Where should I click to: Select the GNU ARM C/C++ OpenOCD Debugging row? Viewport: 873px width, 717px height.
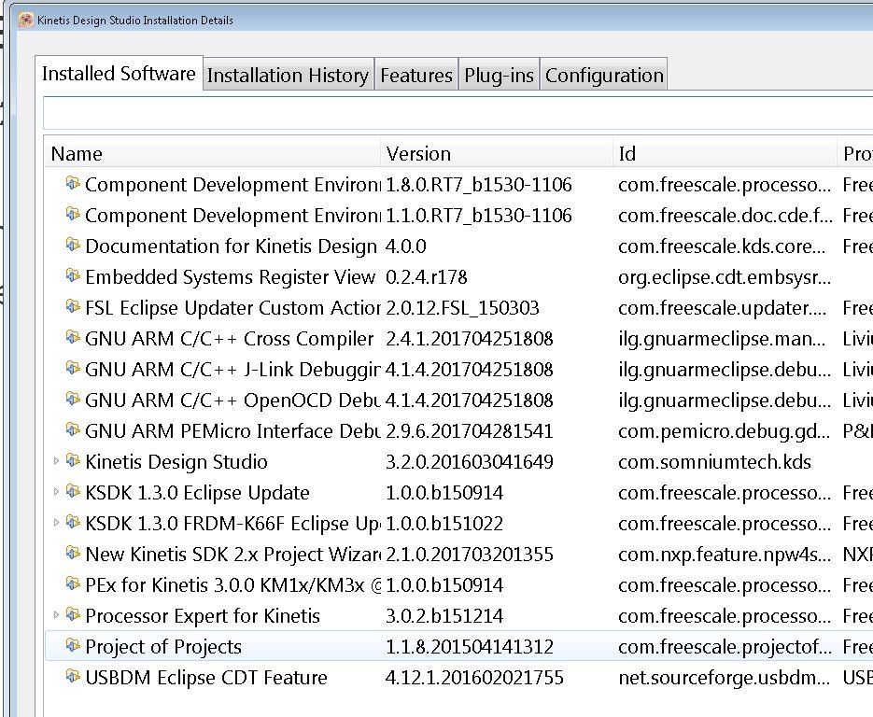pyautogui.click(x=458, y=401)
